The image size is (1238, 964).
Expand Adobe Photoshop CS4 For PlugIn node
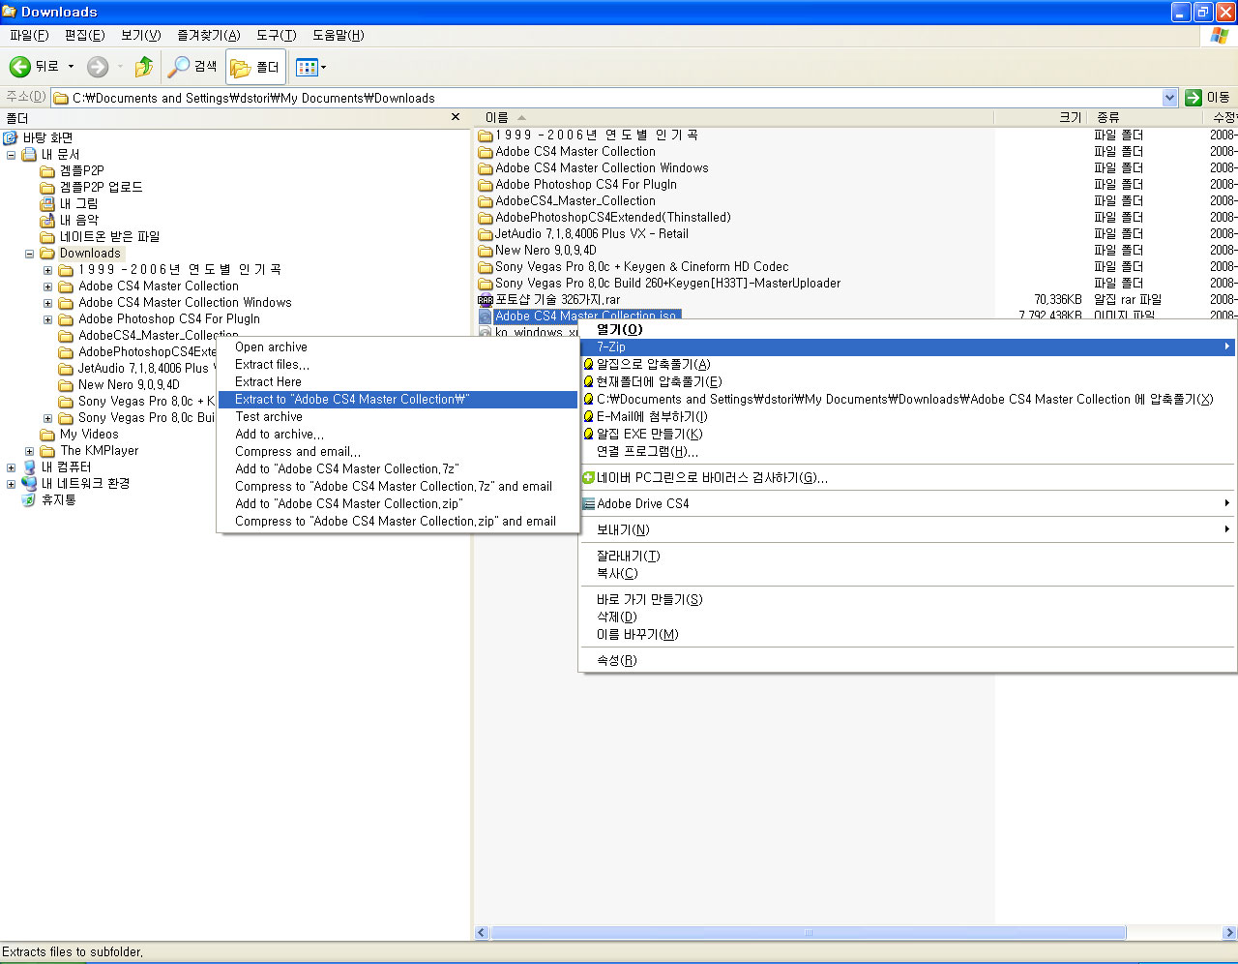pos(47,319)
